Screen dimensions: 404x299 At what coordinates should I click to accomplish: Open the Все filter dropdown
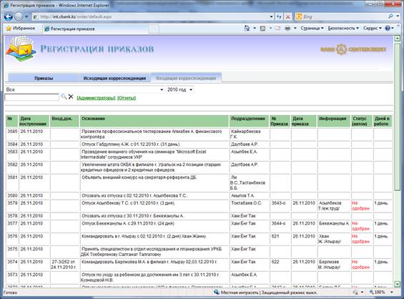point(84,89)
